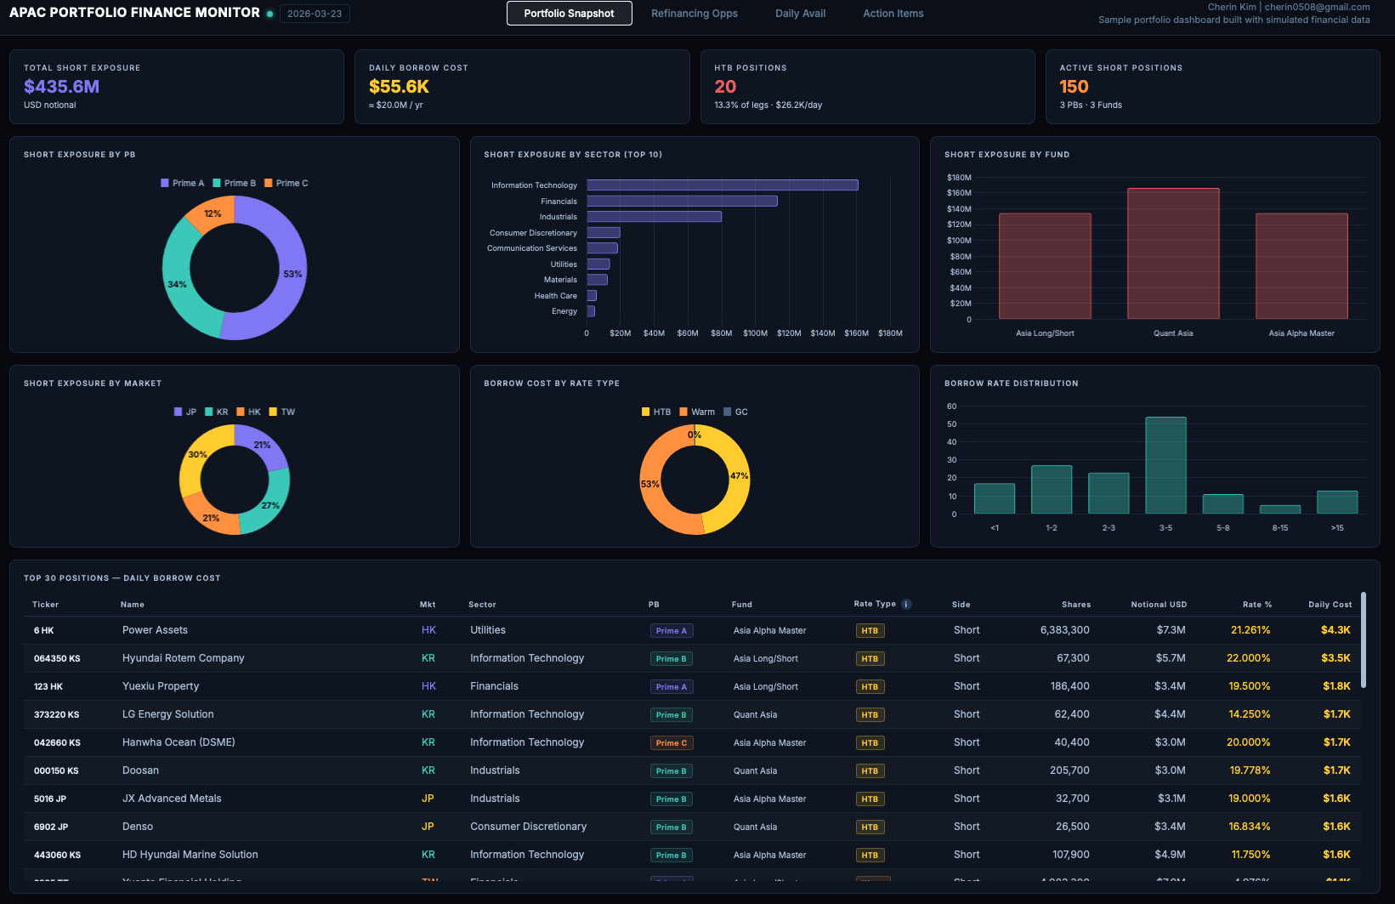
Task: Click HD Hyundai Marine Solution name
Action: pos(190,855)
